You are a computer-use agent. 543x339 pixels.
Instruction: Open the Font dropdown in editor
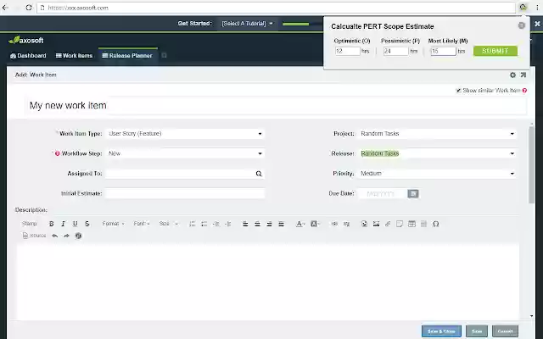(142, 224)
